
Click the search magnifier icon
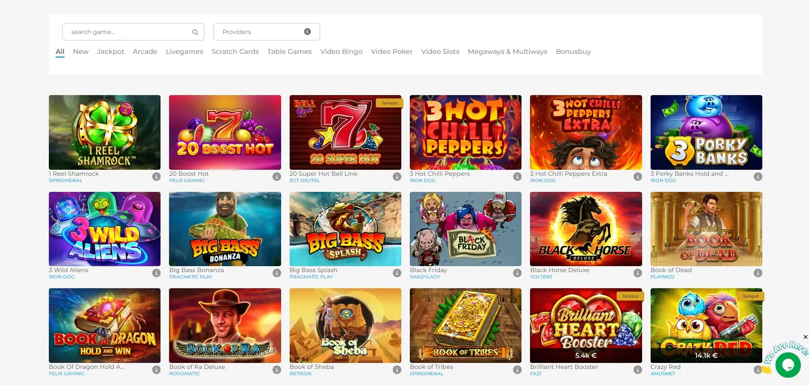tap(195, 32)
